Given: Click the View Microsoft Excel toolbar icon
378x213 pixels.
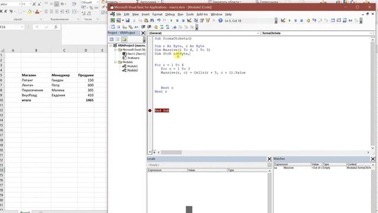Looking at the screenshot, I should coord(113,21).
